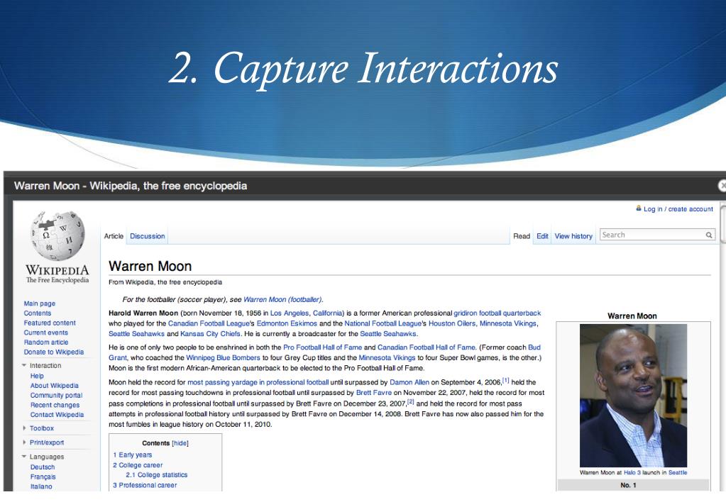Click the search magnifier icon
726x502 pixels.
click(x=708, y=235)
